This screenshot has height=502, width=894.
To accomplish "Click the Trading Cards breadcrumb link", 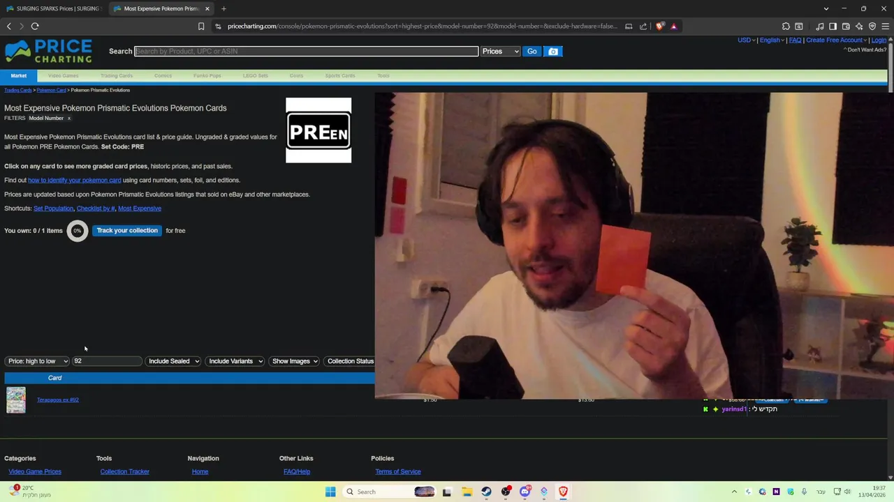I will [x=18, y=90].
